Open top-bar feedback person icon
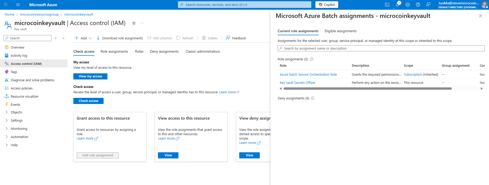This screenshot has width=489, height=185. pyautogui.click(x=428, y=5)
